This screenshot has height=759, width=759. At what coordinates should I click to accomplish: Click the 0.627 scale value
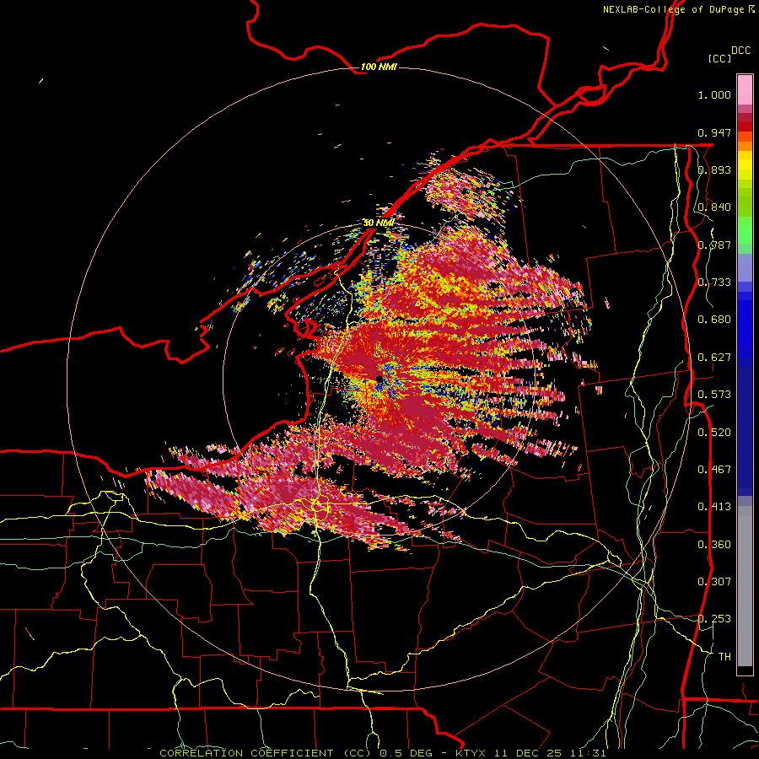(714, 358)
